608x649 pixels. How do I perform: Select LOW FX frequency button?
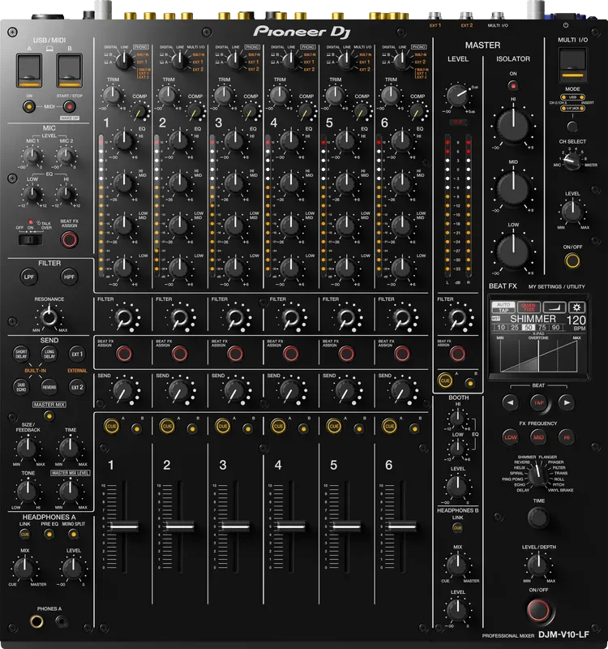[x=511, y=437]
